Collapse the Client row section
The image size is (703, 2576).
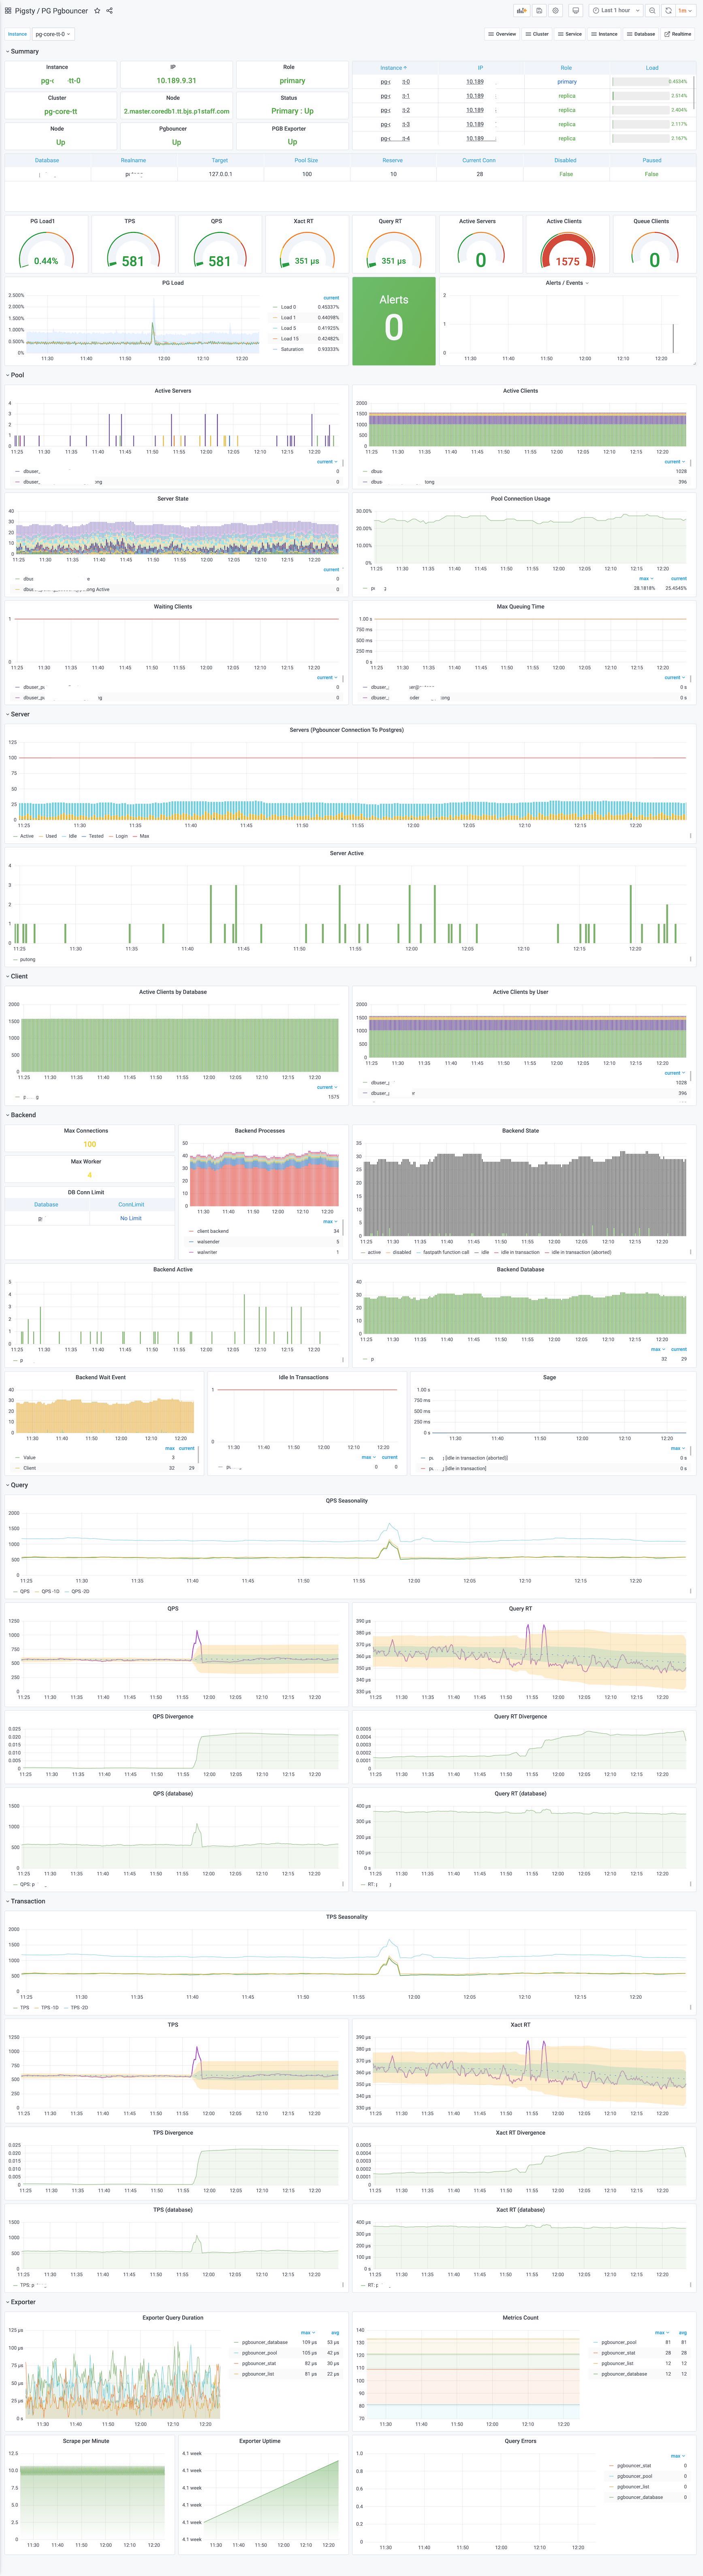pyautogui.click(x=18, y=976)
